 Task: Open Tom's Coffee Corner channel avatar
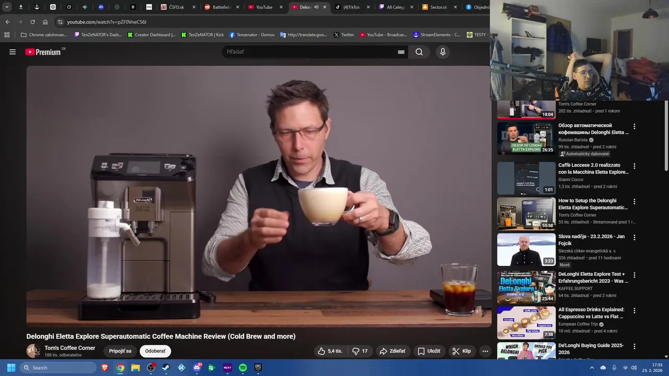point(33,351)
